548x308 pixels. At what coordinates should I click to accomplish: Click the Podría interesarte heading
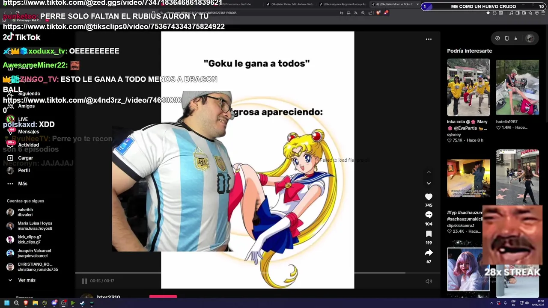click(469, 51)
